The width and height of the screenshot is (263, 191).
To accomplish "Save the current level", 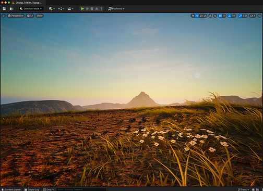I will click(x=4, y=9).
